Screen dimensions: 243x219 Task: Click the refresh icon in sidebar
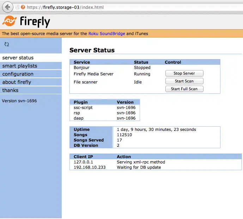coord(7,44)
